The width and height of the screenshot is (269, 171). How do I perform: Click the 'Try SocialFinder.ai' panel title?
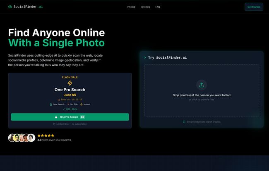(168, 57)
